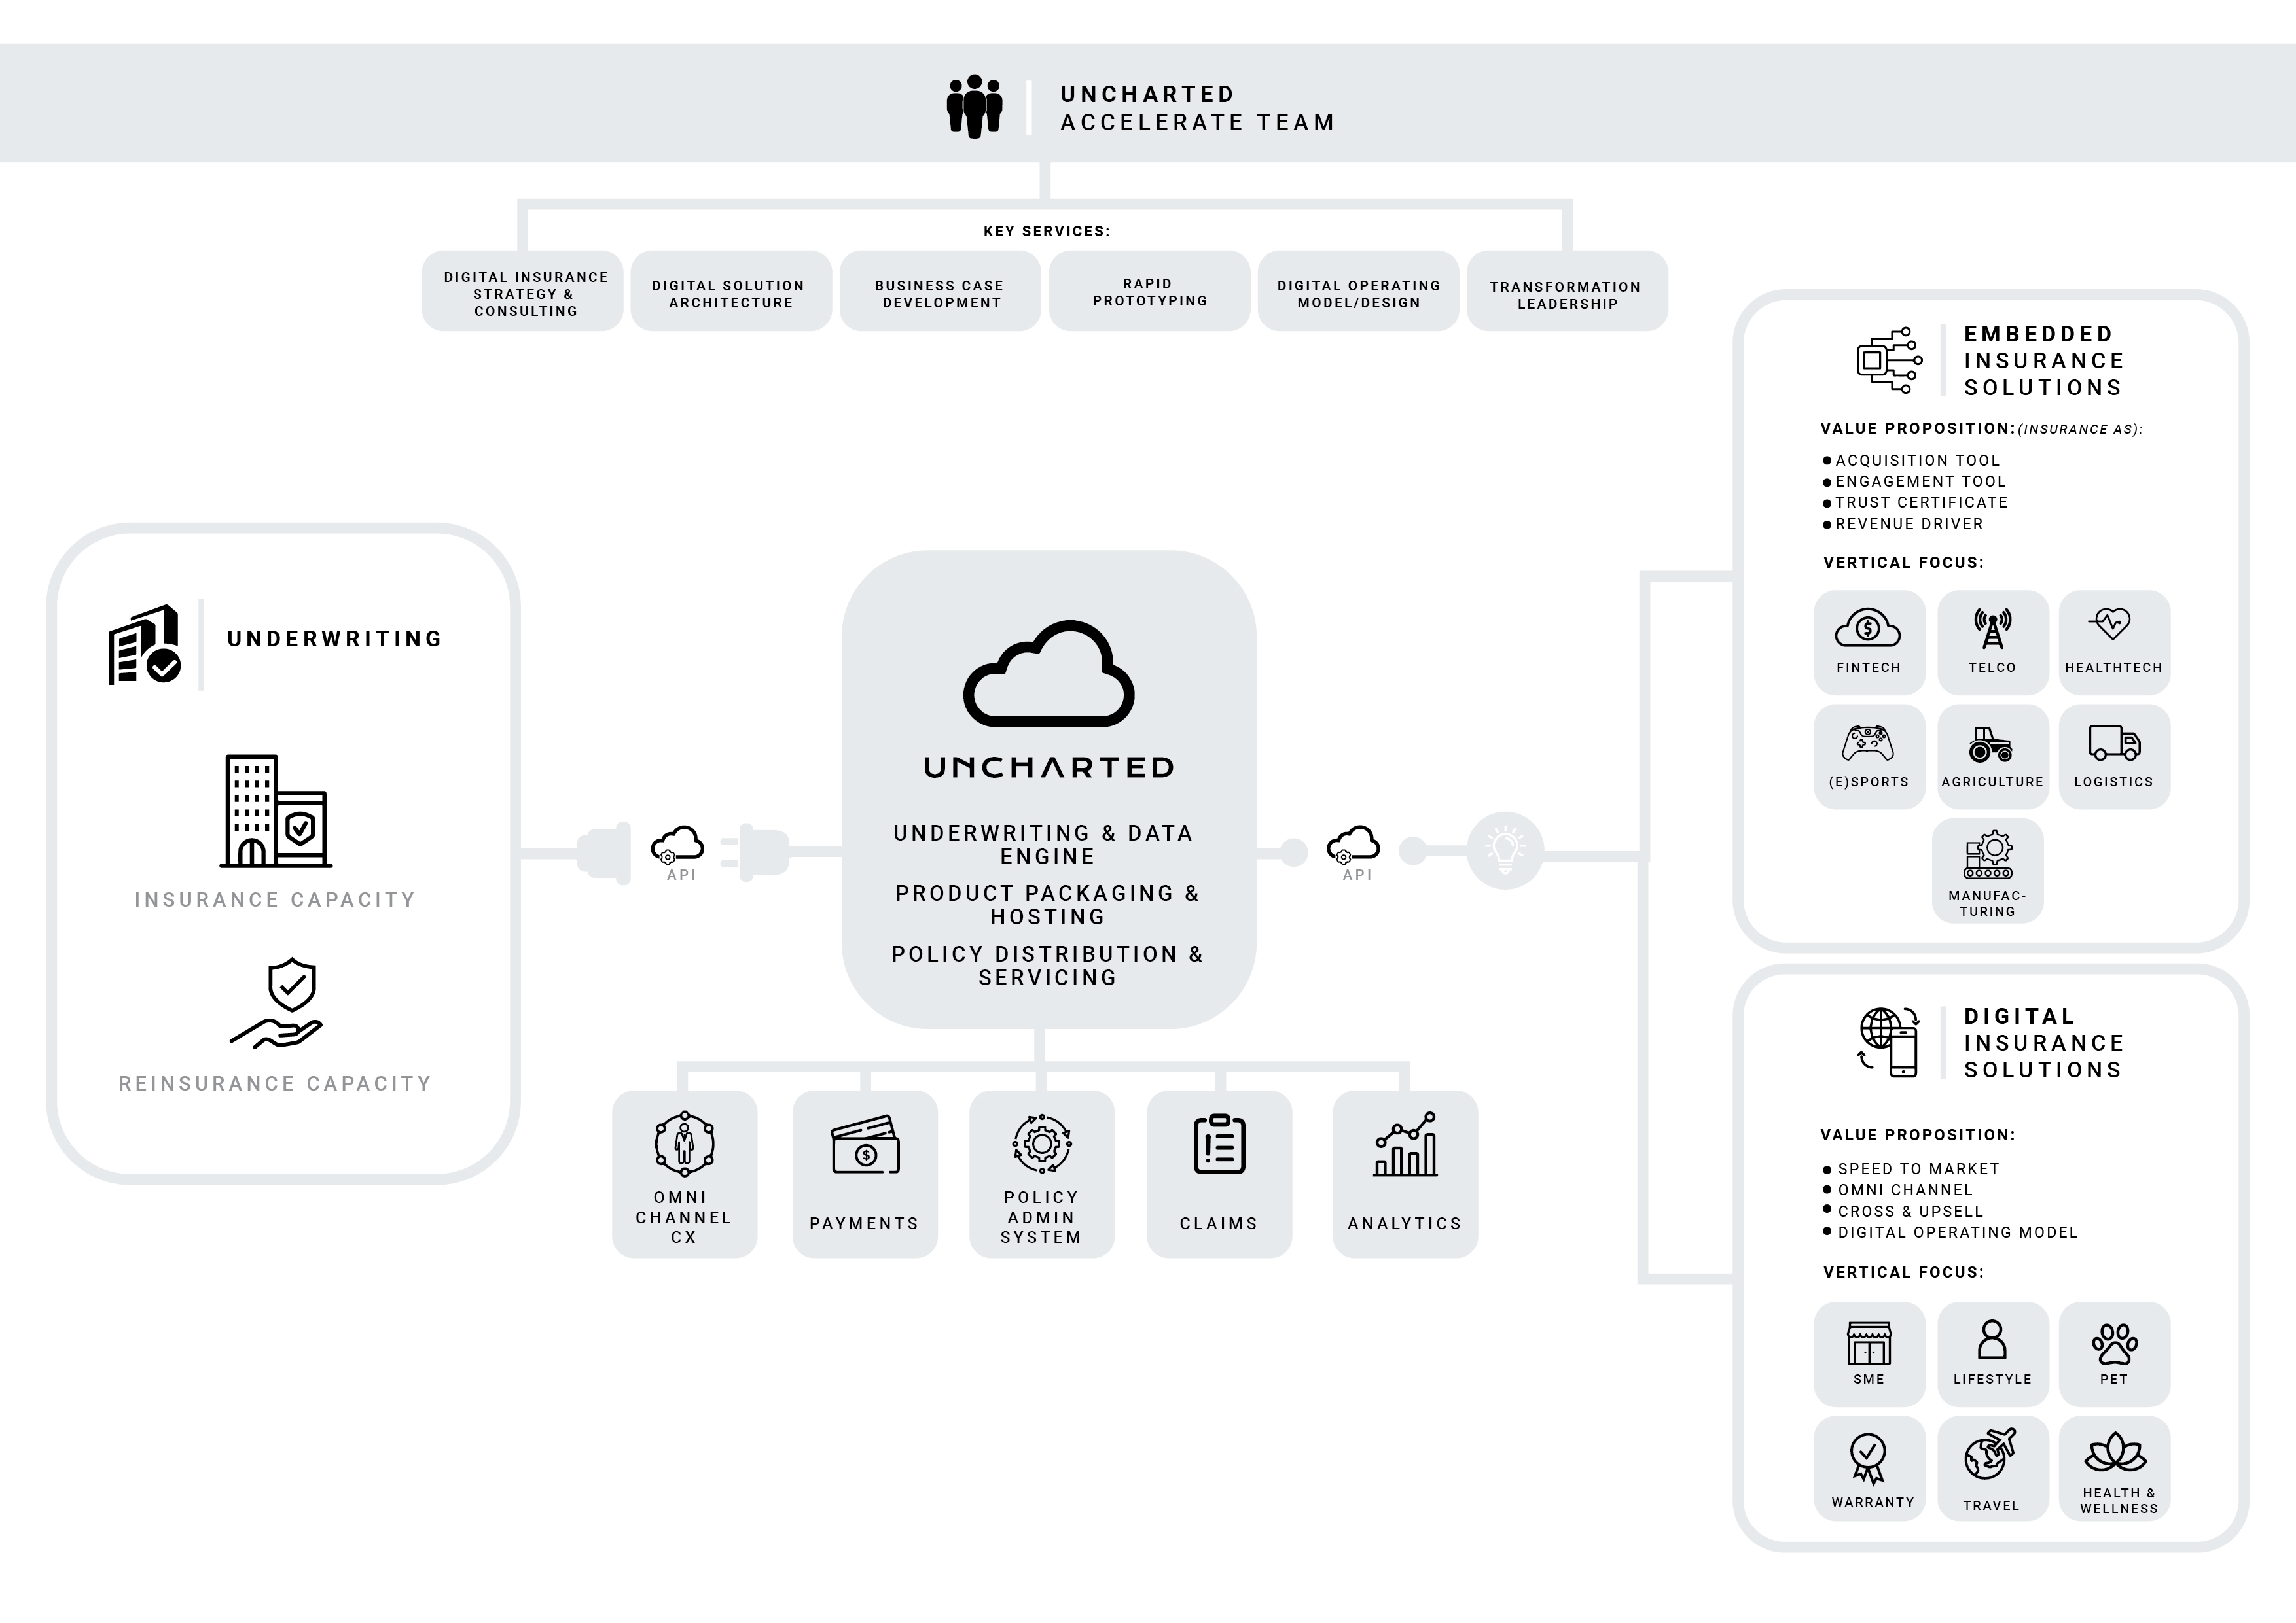Select the Logistics truck icon
The image size is (2296, 1623).
tap(2114, 742)
